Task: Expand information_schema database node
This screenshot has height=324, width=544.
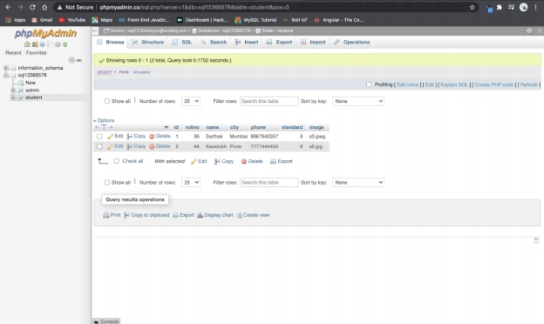Action: click(6, 68)
